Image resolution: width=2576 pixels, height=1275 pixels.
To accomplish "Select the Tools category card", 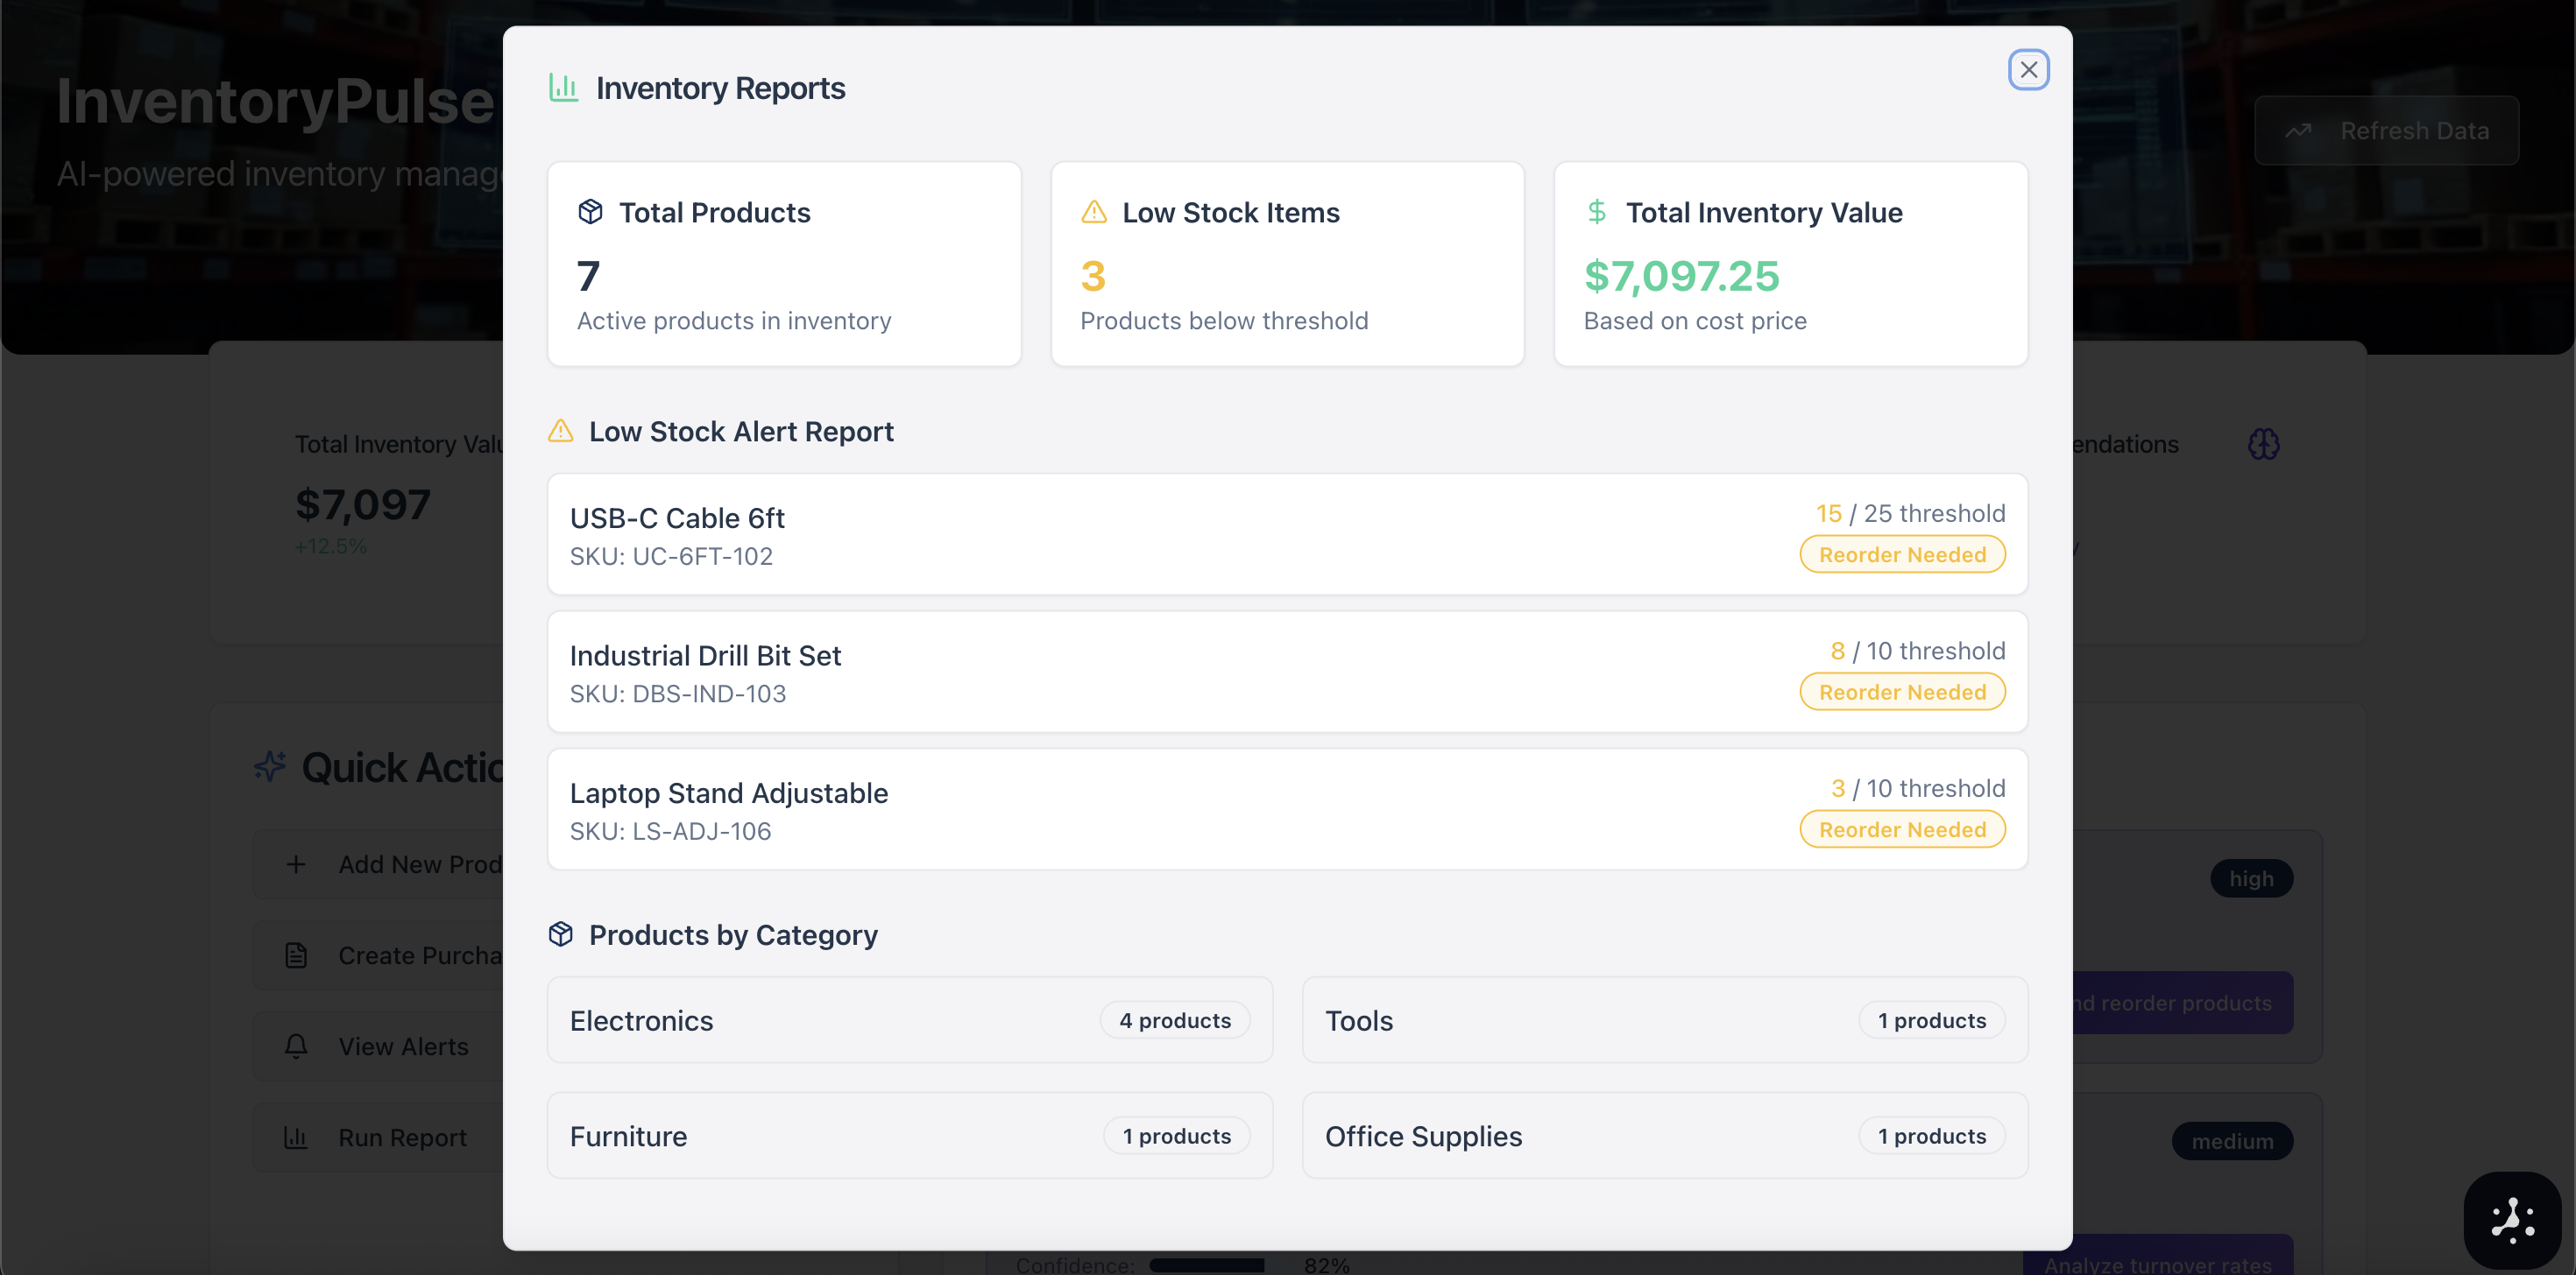I will click(x=1664, y=1020).
